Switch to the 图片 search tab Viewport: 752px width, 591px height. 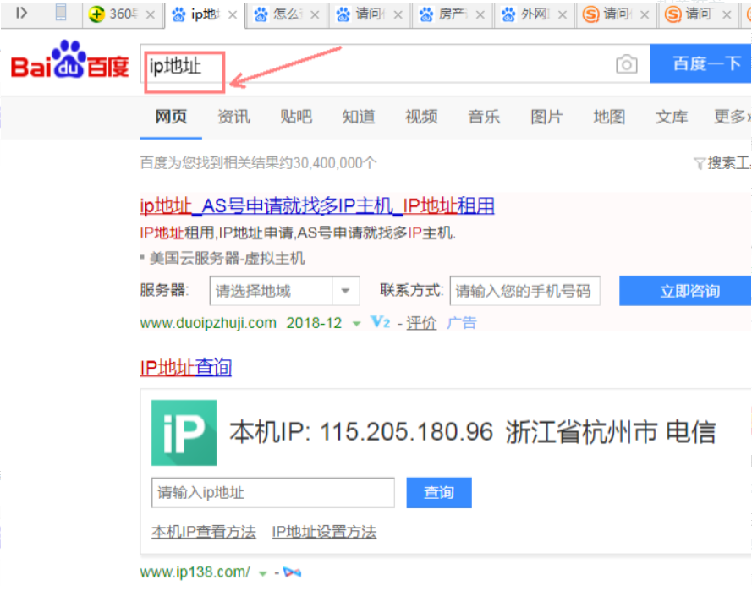[546, 118]
